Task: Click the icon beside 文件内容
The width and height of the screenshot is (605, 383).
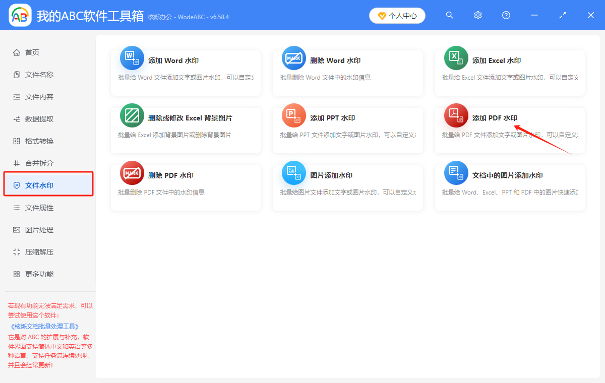Action: pyautogui.click(x=17, y=97)
